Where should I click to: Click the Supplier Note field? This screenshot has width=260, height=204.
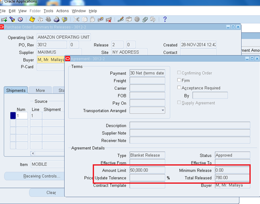click(190, 133)
